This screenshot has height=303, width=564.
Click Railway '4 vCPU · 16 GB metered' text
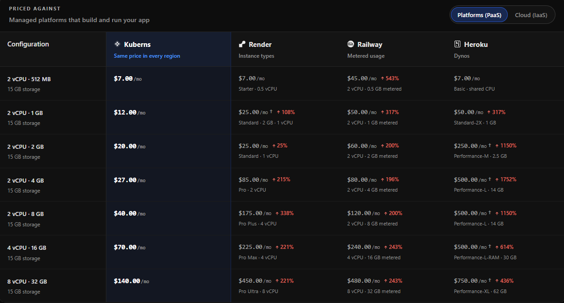(x=374, y=257)
